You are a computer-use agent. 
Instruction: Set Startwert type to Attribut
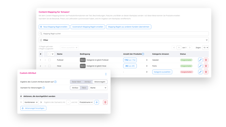[75, 88]
